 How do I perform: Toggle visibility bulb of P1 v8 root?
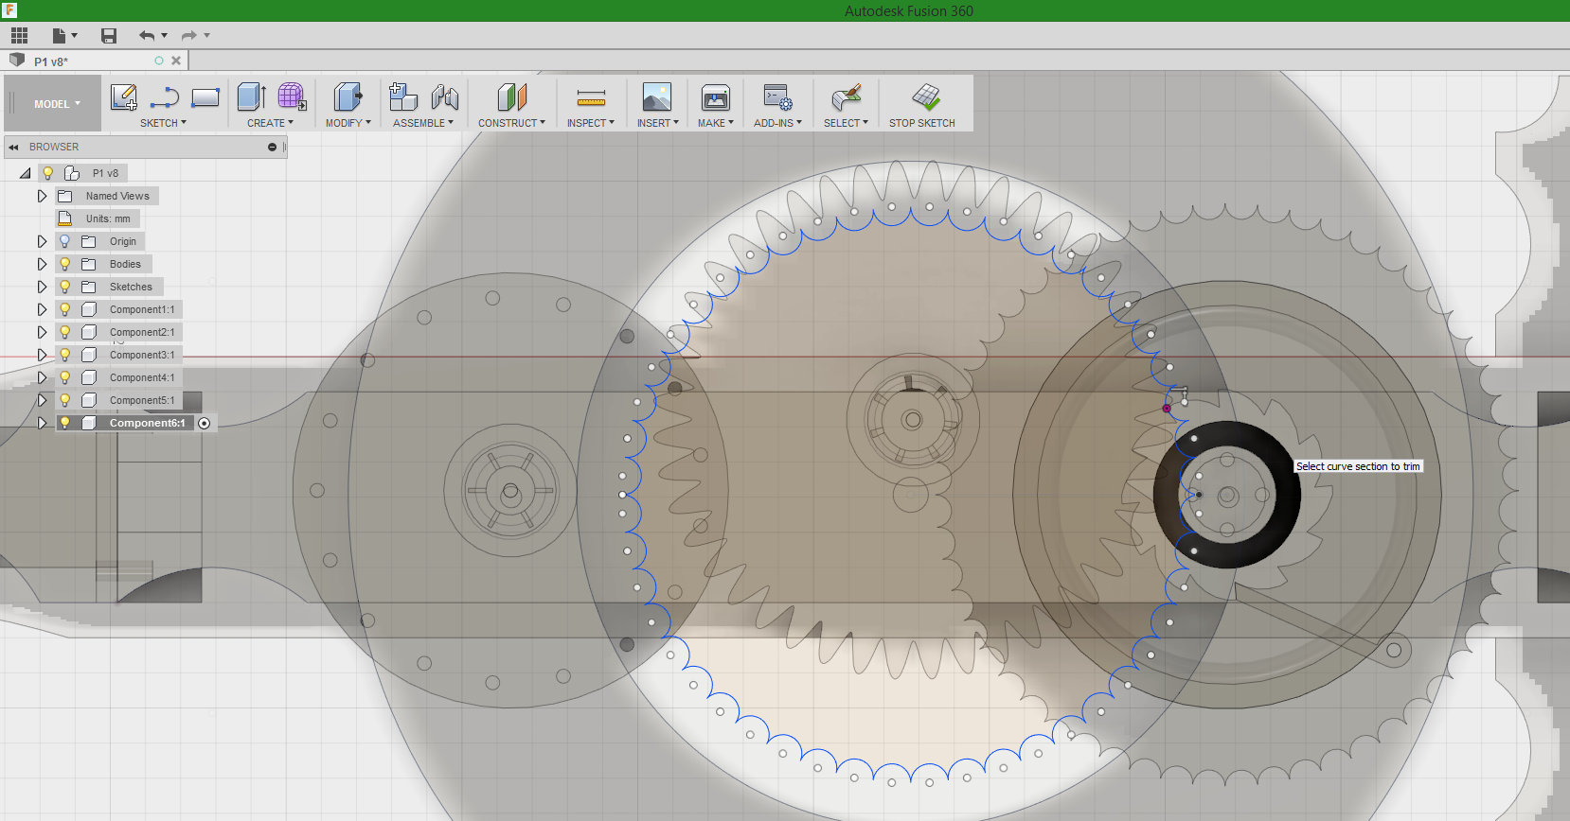(47, 173)
